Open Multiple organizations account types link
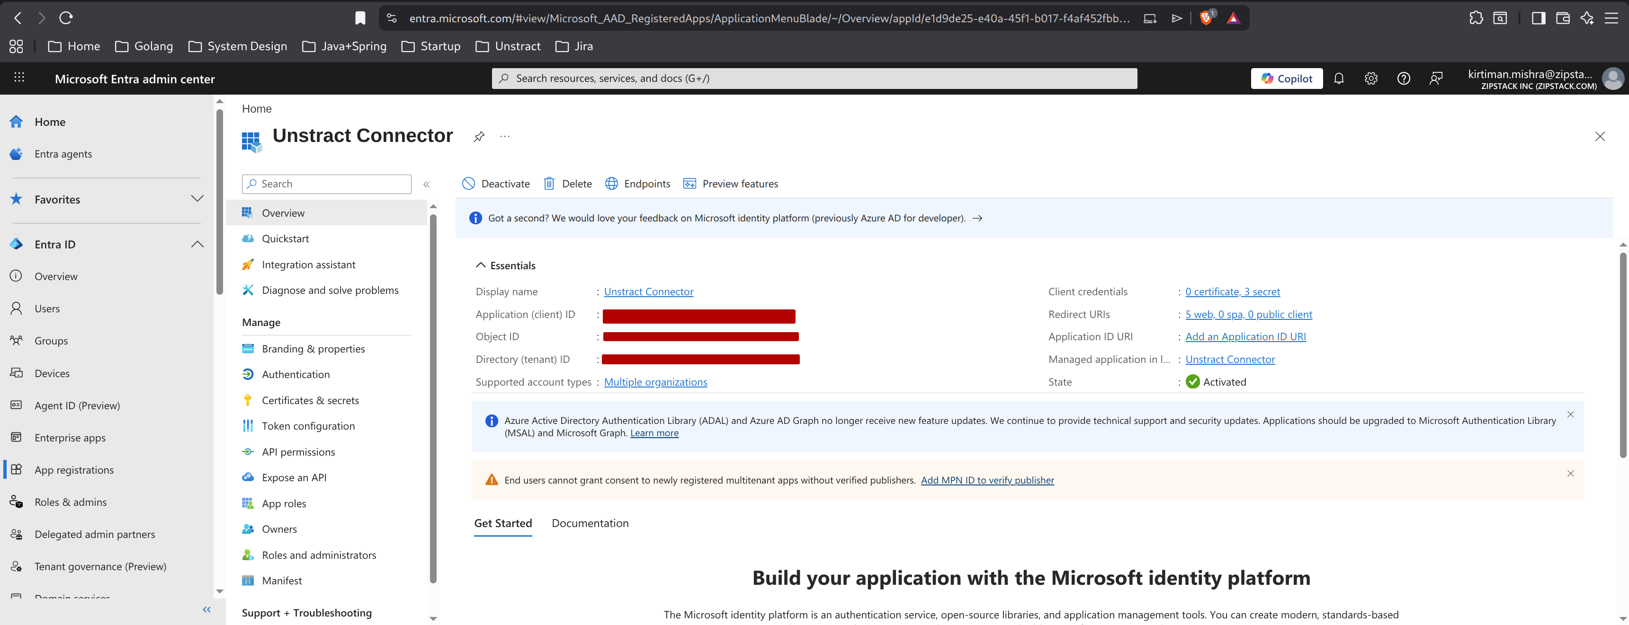This screenshot has width=1629, height=625. pos(655,382)
